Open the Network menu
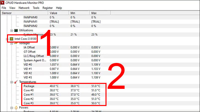 coord(24,8)
